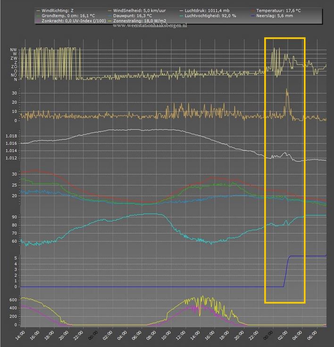
Task: Select the WindSnelheid: 5,0 km/uur legend entry
Action: [137, 10]
